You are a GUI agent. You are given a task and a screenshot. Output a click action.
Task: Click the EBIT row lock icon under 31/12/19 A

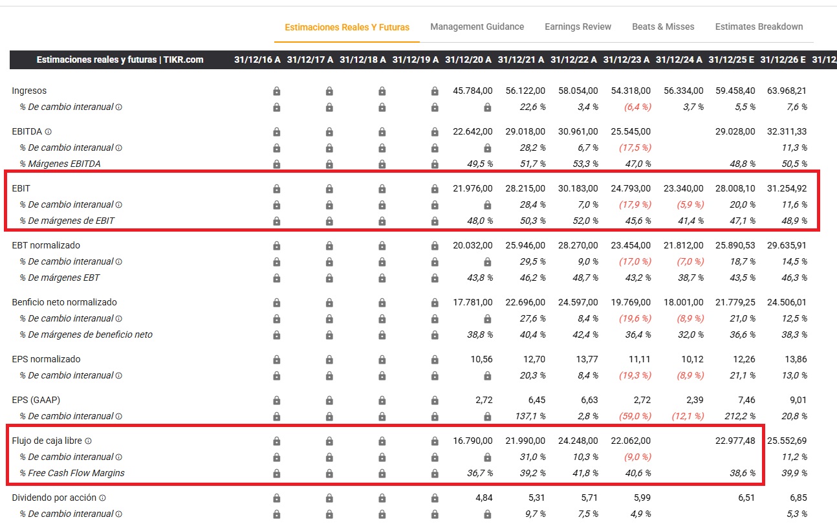(435, 189)
